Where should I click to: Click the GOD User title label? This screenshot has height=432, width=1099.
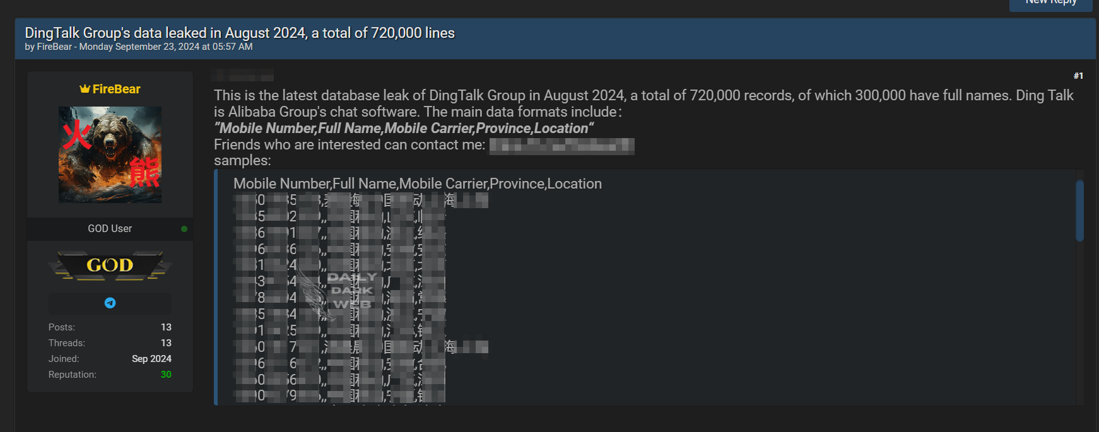pos(110,229)
